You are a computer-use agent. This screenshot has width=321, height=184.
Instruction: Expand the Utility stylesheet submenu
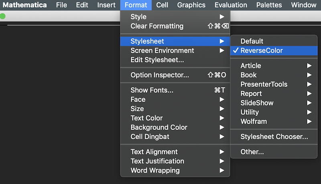tap(274, 112)
